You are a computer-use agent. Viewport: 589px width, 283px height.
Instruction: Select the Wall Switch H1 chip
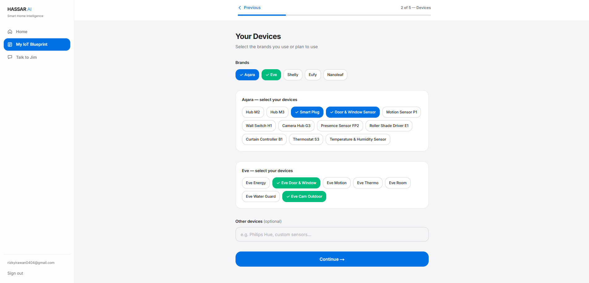coord(259,126)
